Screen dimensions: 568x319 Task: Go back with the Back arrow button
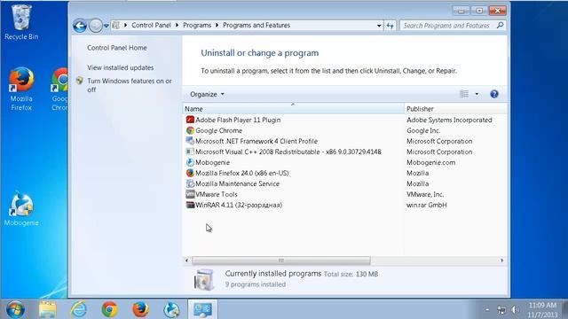click(x=80, y=26)
